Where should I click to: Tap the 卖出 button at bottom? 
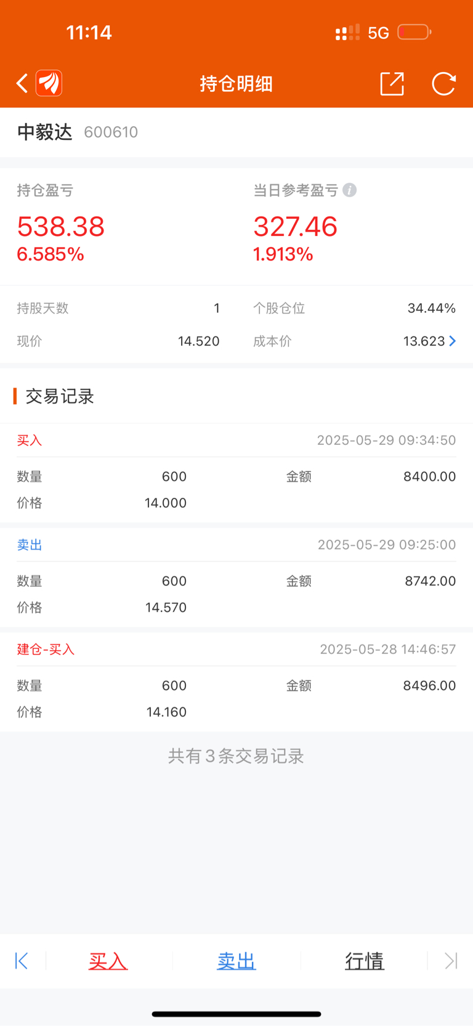236,961
